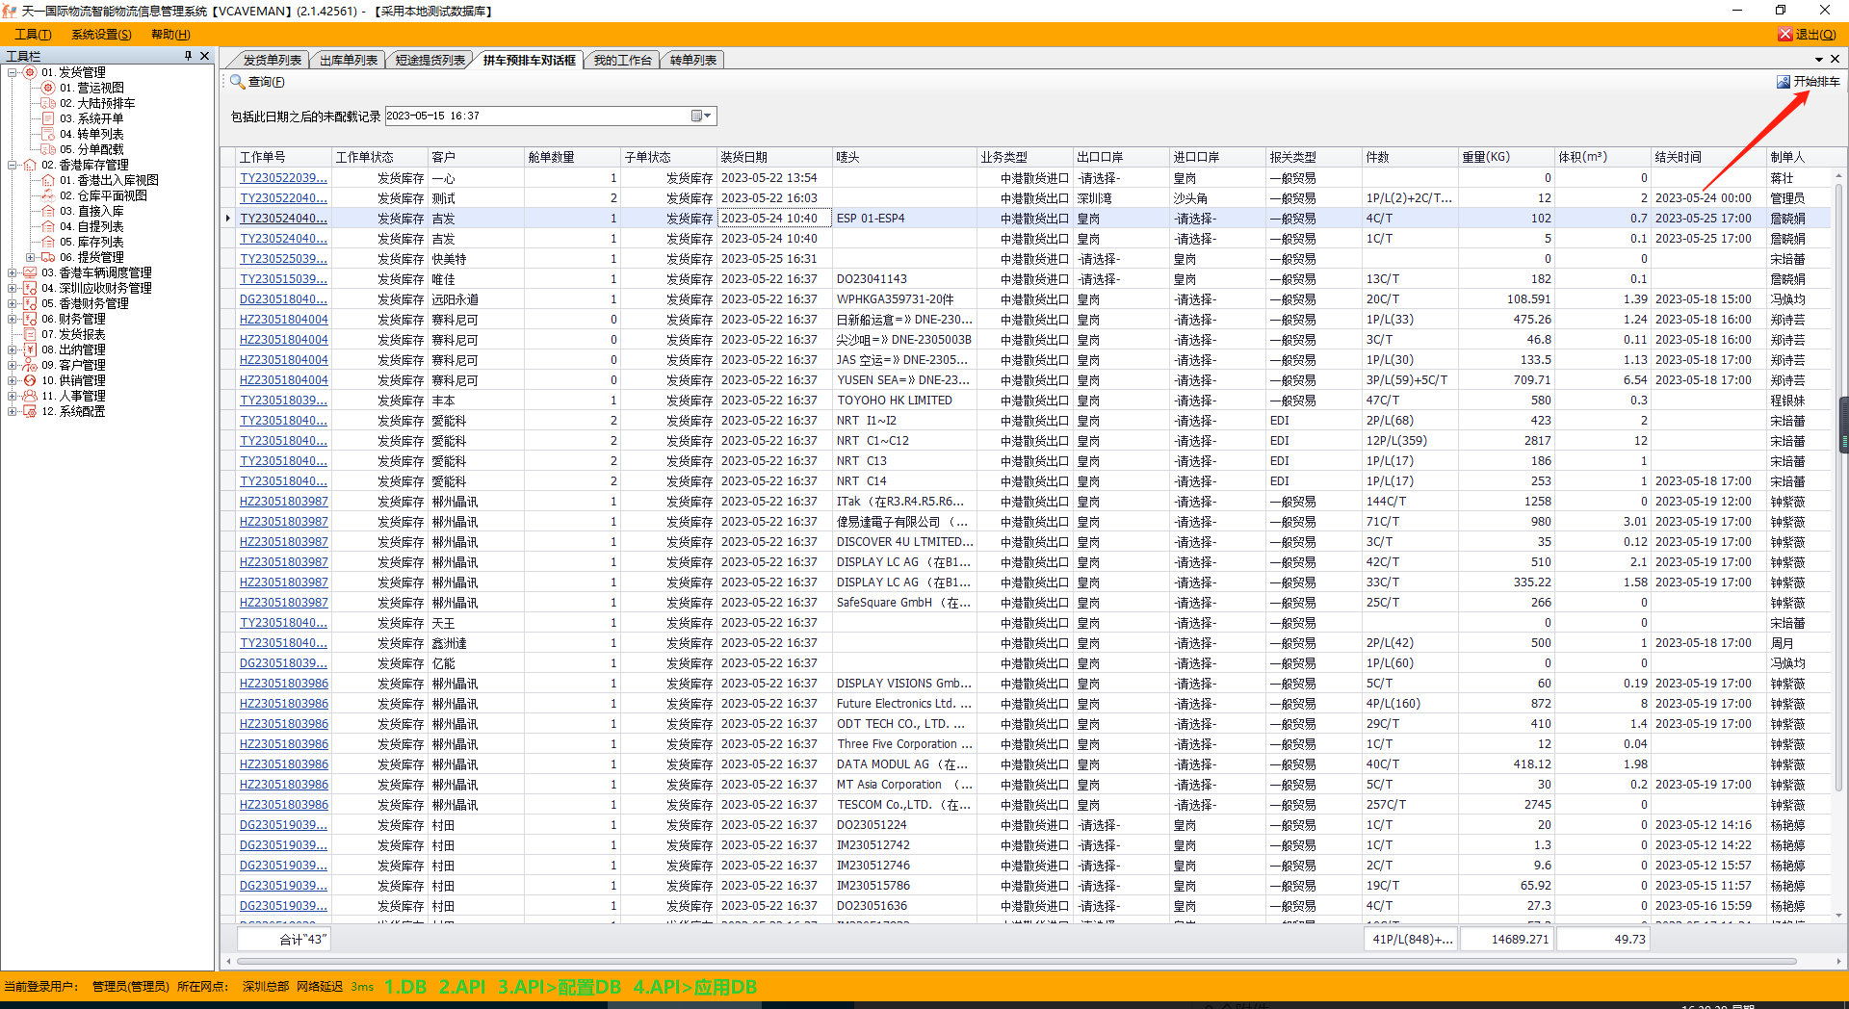The height and width of the screenshot is (1009, 1849).
Task: Expand the 12.系统配置 tree node
Action: pos(12,411)
